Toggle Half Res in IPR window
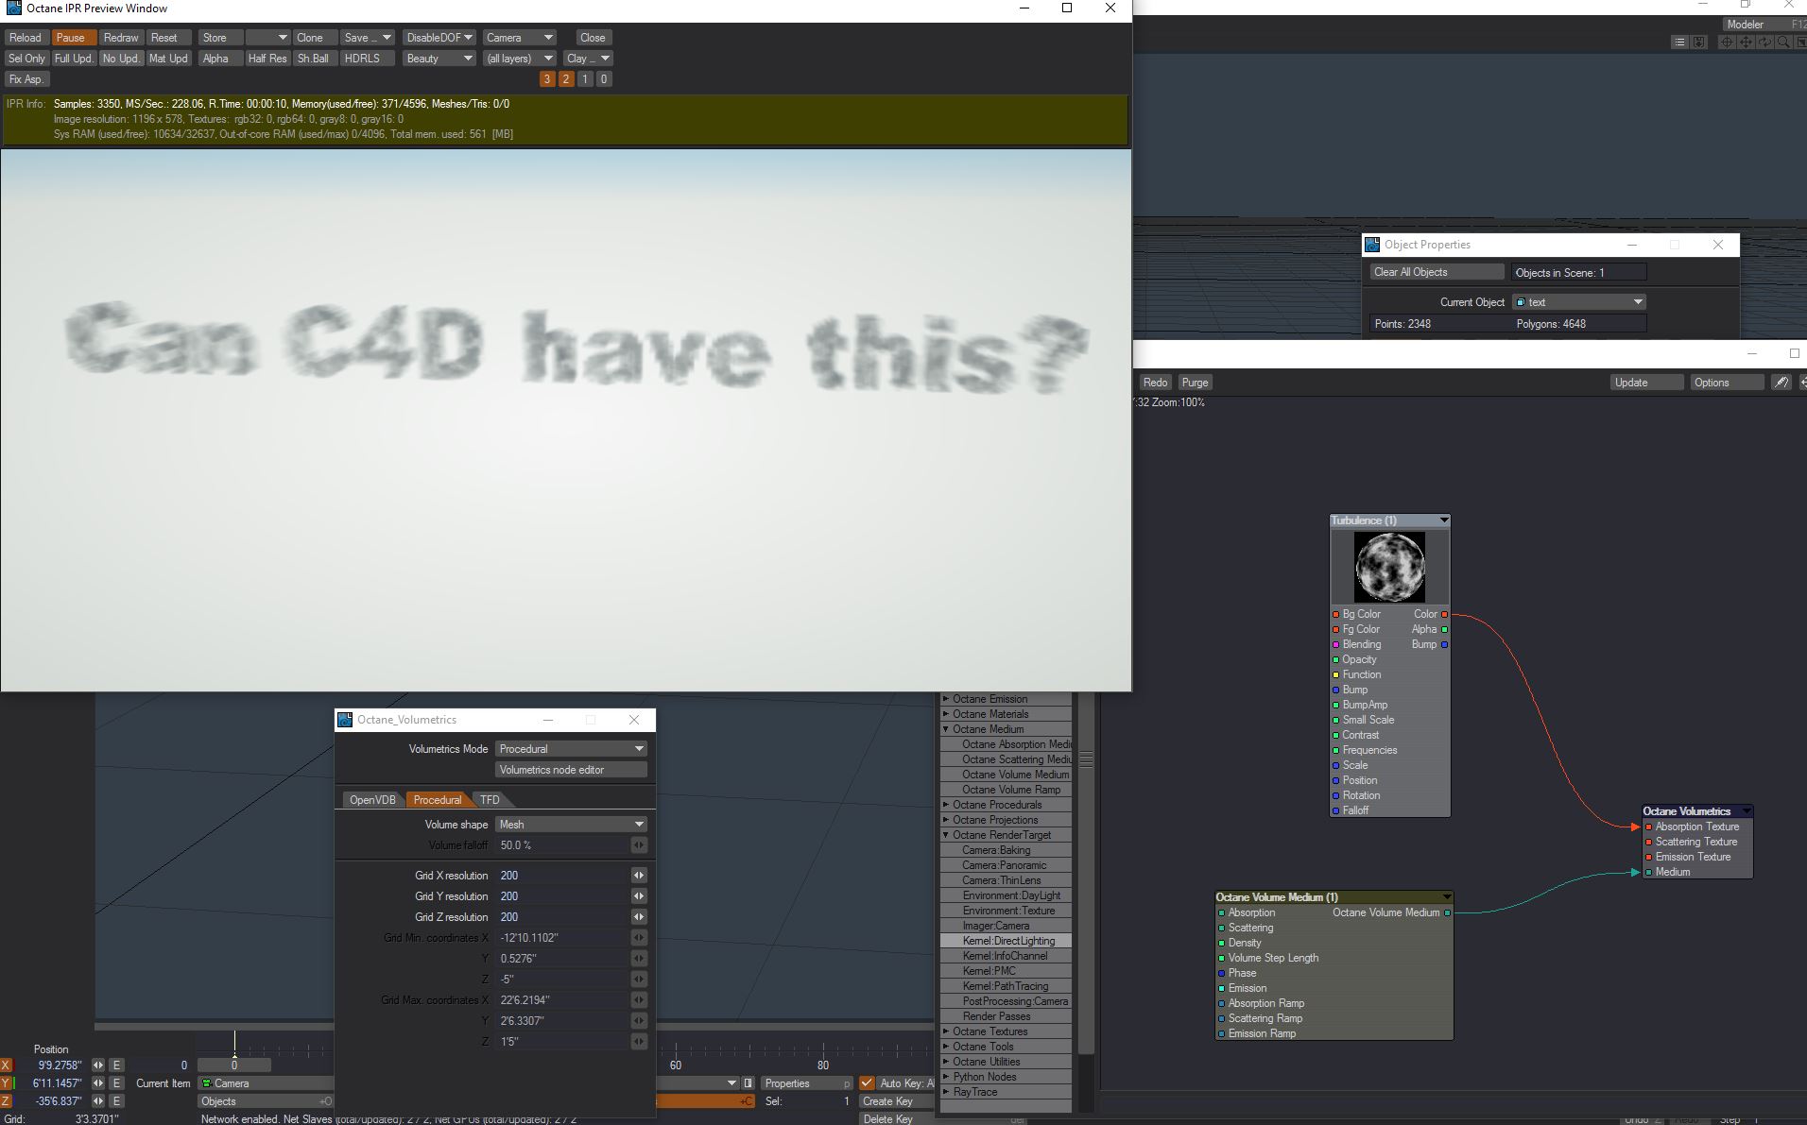The height and width of the screenshot is (1125, 1807). [267, 59]
